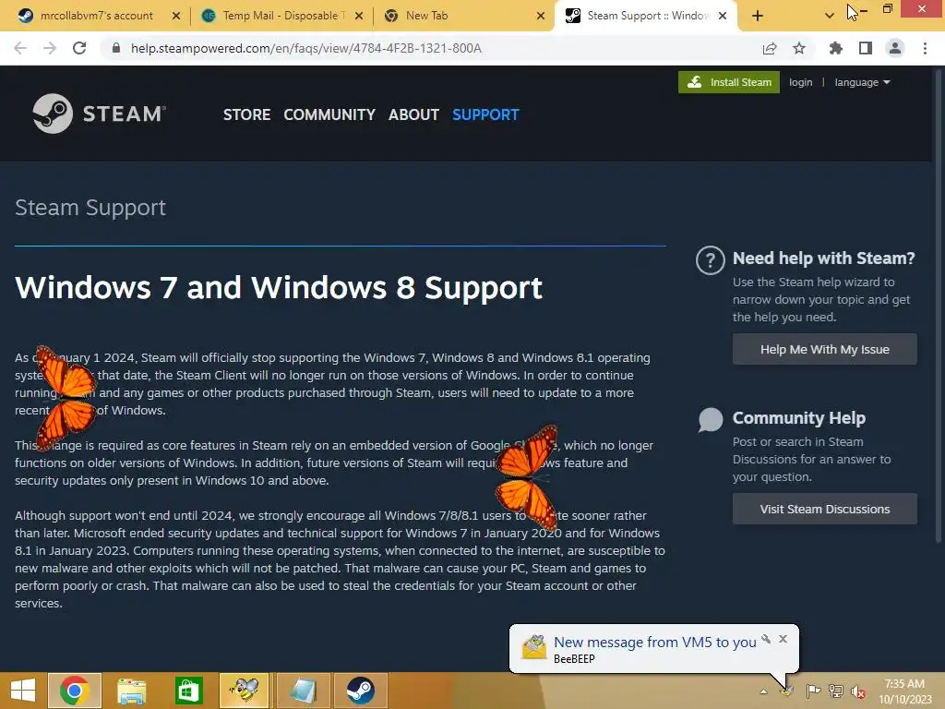Open the side panel icon
The height and width of the screenshot is (709, 945).
pyautogui.click(x=866, y=48)
